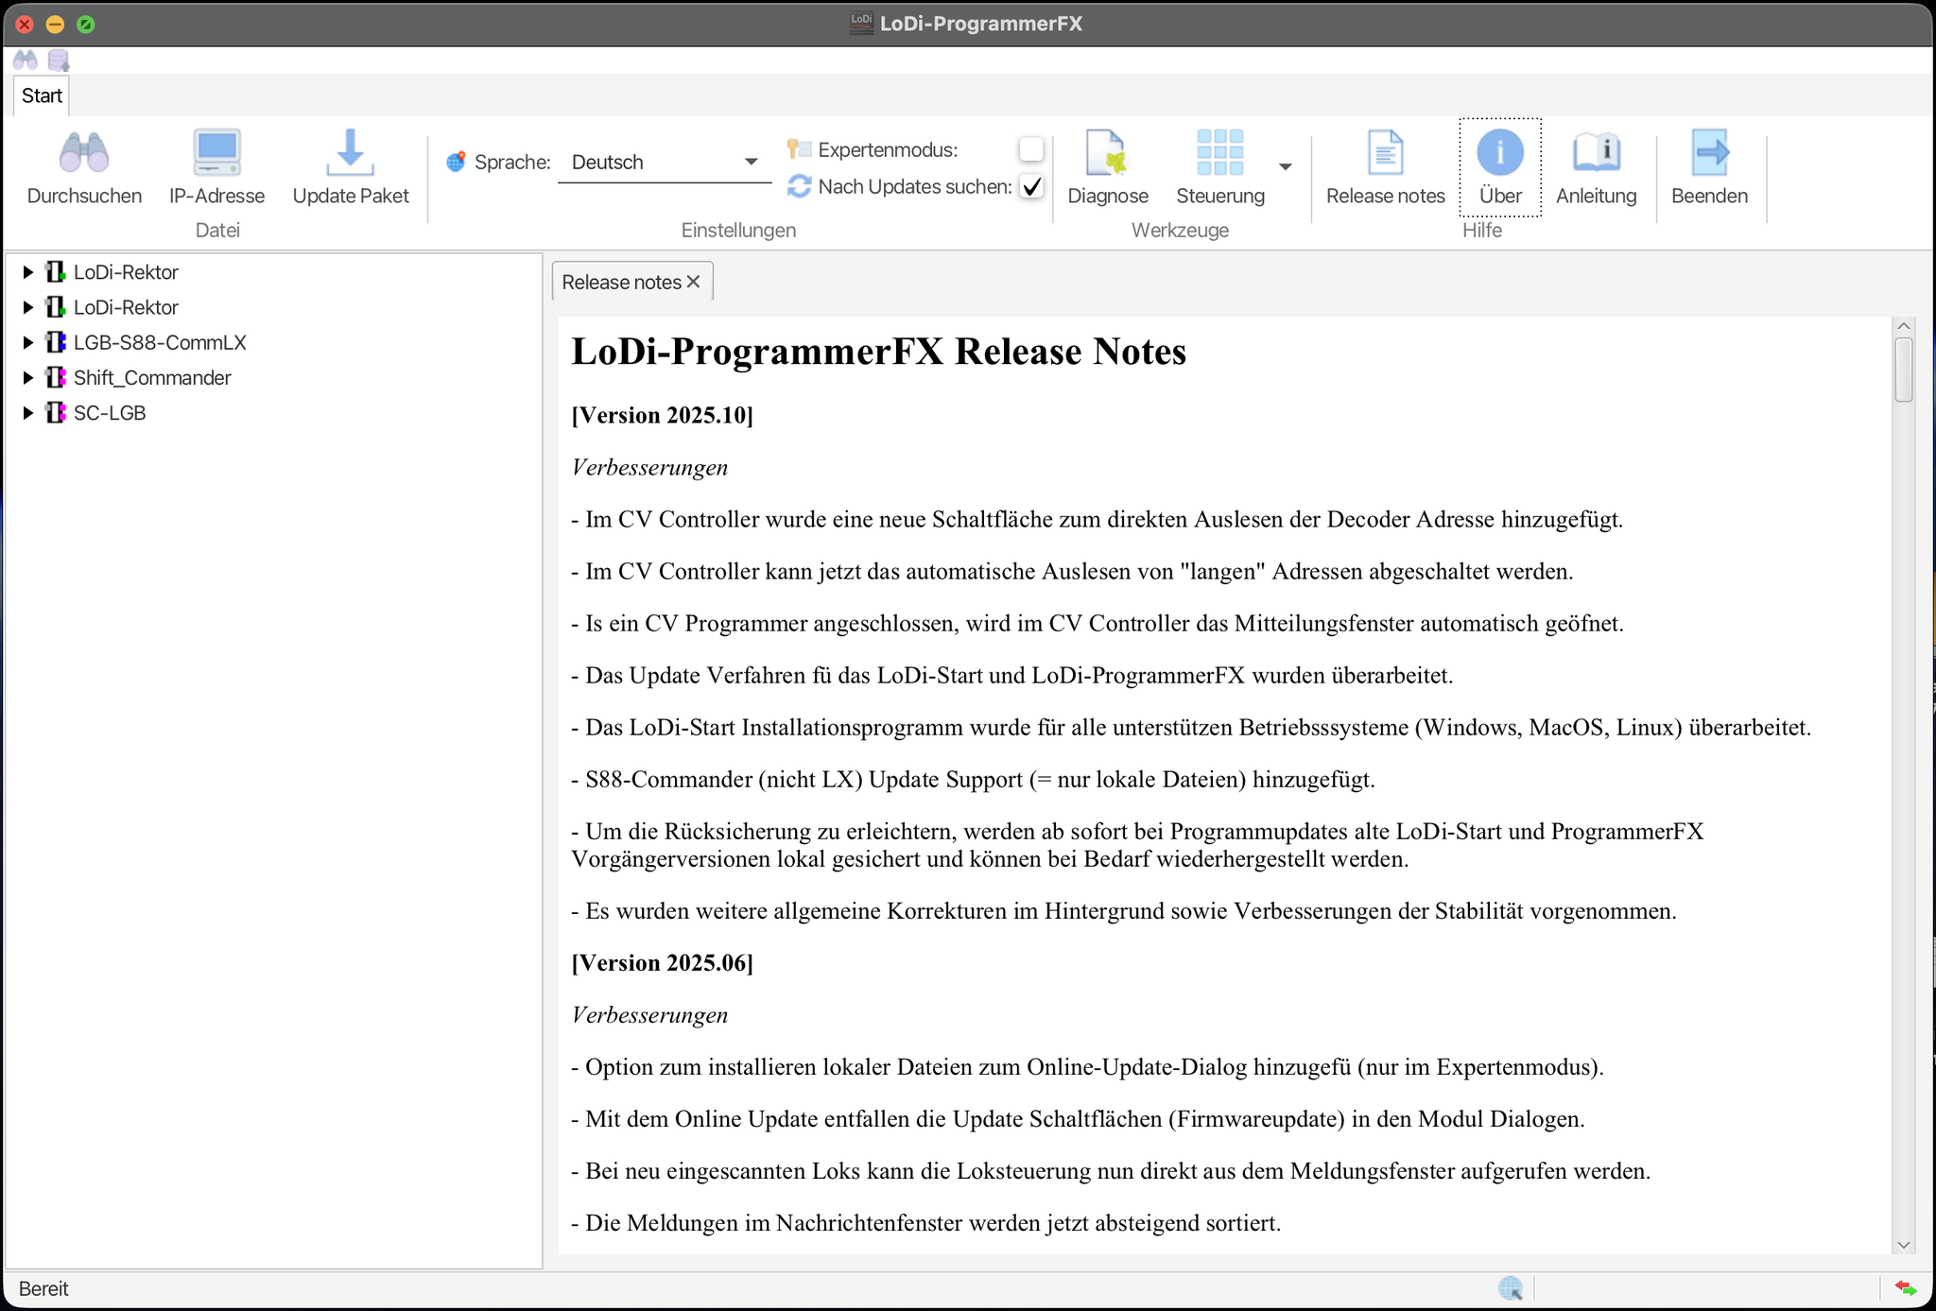Viewport: 1936px width, 1311px height.
Task: Expand the LGB-S88-CommLX tree node
Action: tap(27, 342)
